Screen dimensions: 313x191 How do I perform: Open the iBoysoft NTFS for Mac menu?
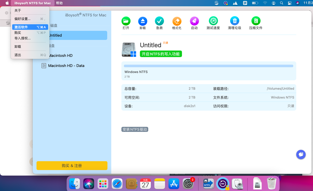pyautogui.click(x=33, y=3)
